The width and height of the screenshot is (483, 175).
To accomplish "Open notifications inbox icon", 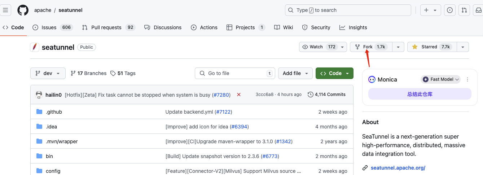I will pos(478,10).
